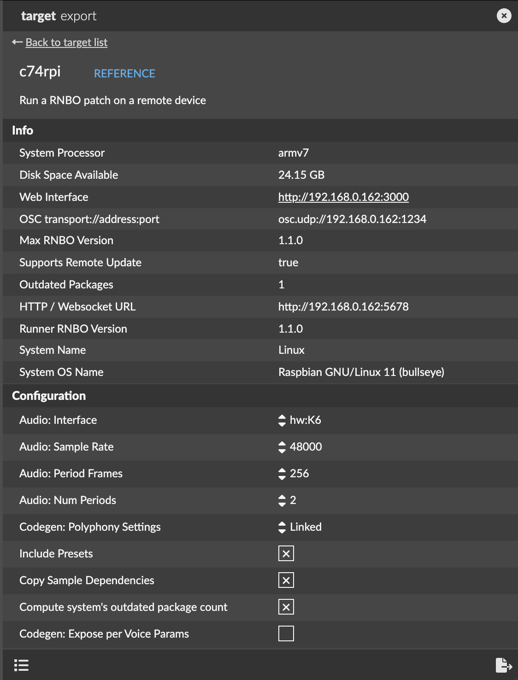Close the target export panel

pyautogui.click(x=504, y=16)
